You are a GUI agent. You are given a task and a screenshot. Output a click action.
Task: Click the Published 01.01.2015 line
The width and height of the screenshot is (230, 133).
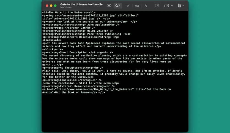78,31
